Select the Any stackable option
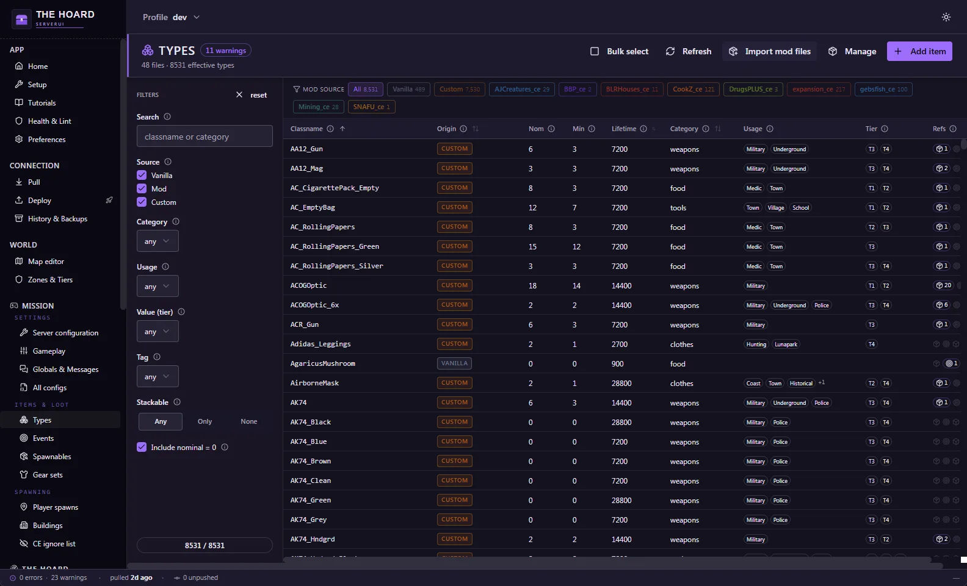967x586 pixels. (161, 421)
